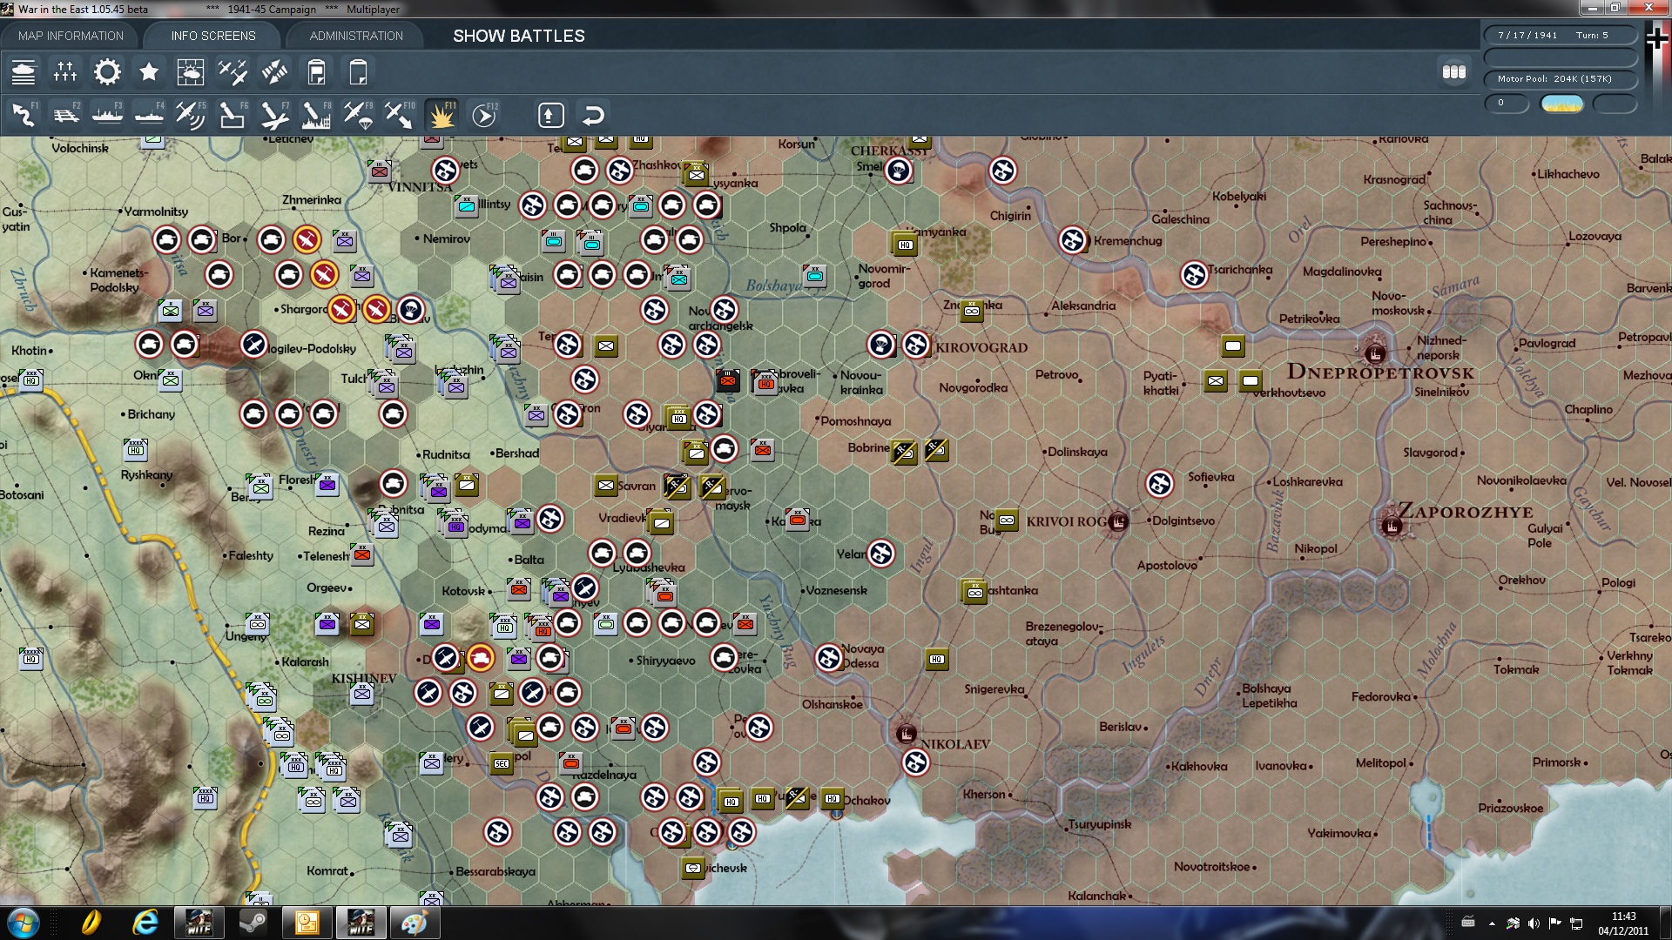
Task: Open the ADMINISTRATION tab
Action: [356, 36]
